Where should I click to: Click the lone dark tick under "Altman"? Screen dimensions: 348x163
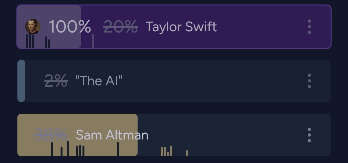pos(118,149)
